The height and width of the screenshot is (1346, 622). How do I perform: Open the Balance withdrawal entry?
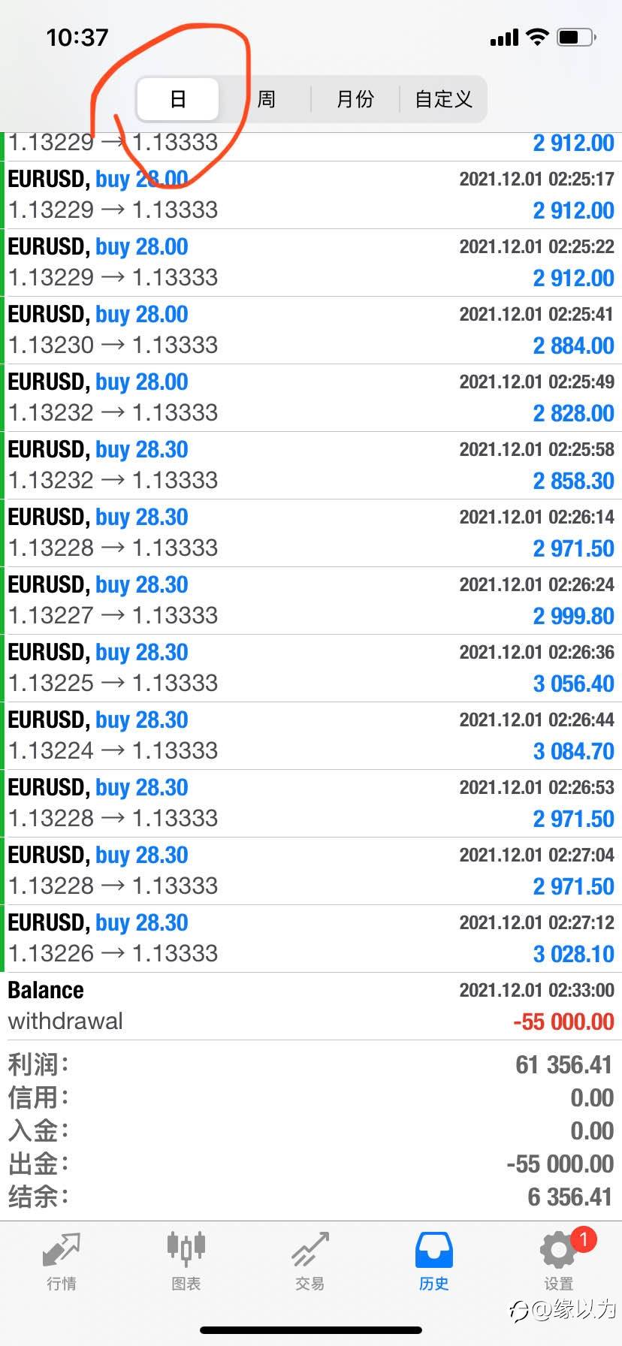tap(311, 1006)
